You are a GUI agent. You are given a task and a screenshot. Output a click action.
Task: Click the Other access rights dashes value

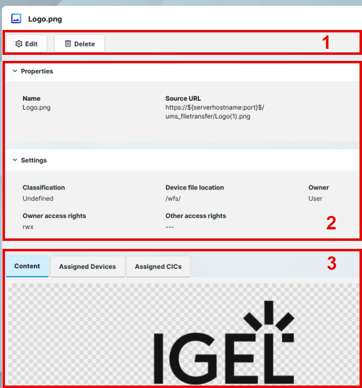(x=170, y=227)
